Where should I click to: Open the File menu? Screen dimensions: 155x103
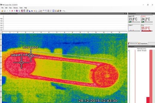click(x=2, y=8)
